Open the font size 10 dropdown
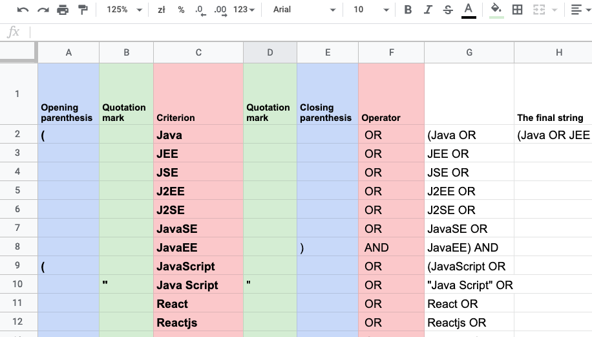The width and height of the screenshot is (592, 337). tap(371, 10)
